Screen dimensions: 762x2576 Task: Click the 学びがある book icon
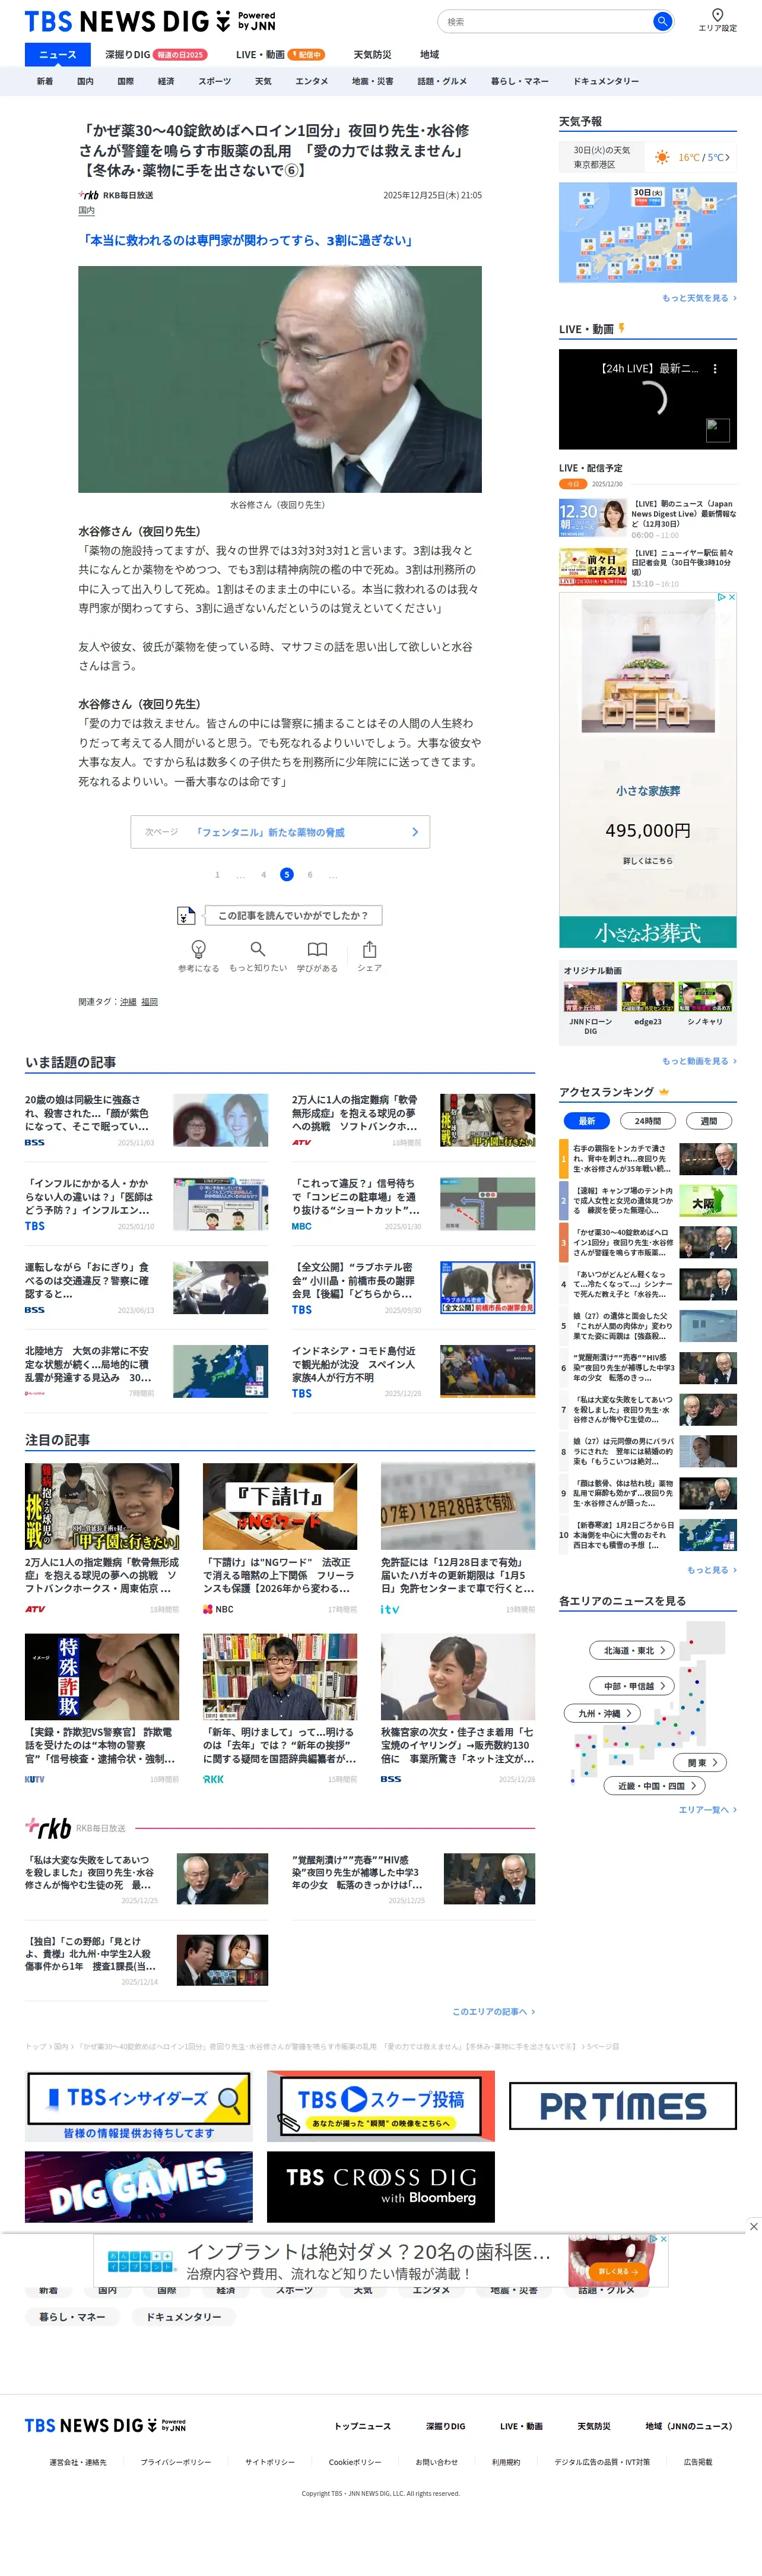pyautogui.click(x=317, y=949)
